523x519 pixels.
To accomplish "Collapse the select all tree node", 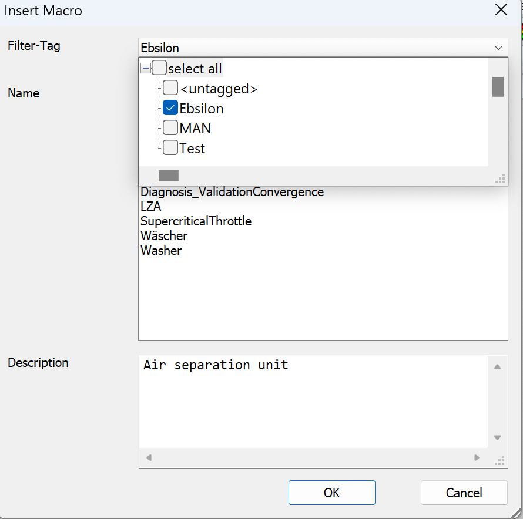I will pos(145,68).
